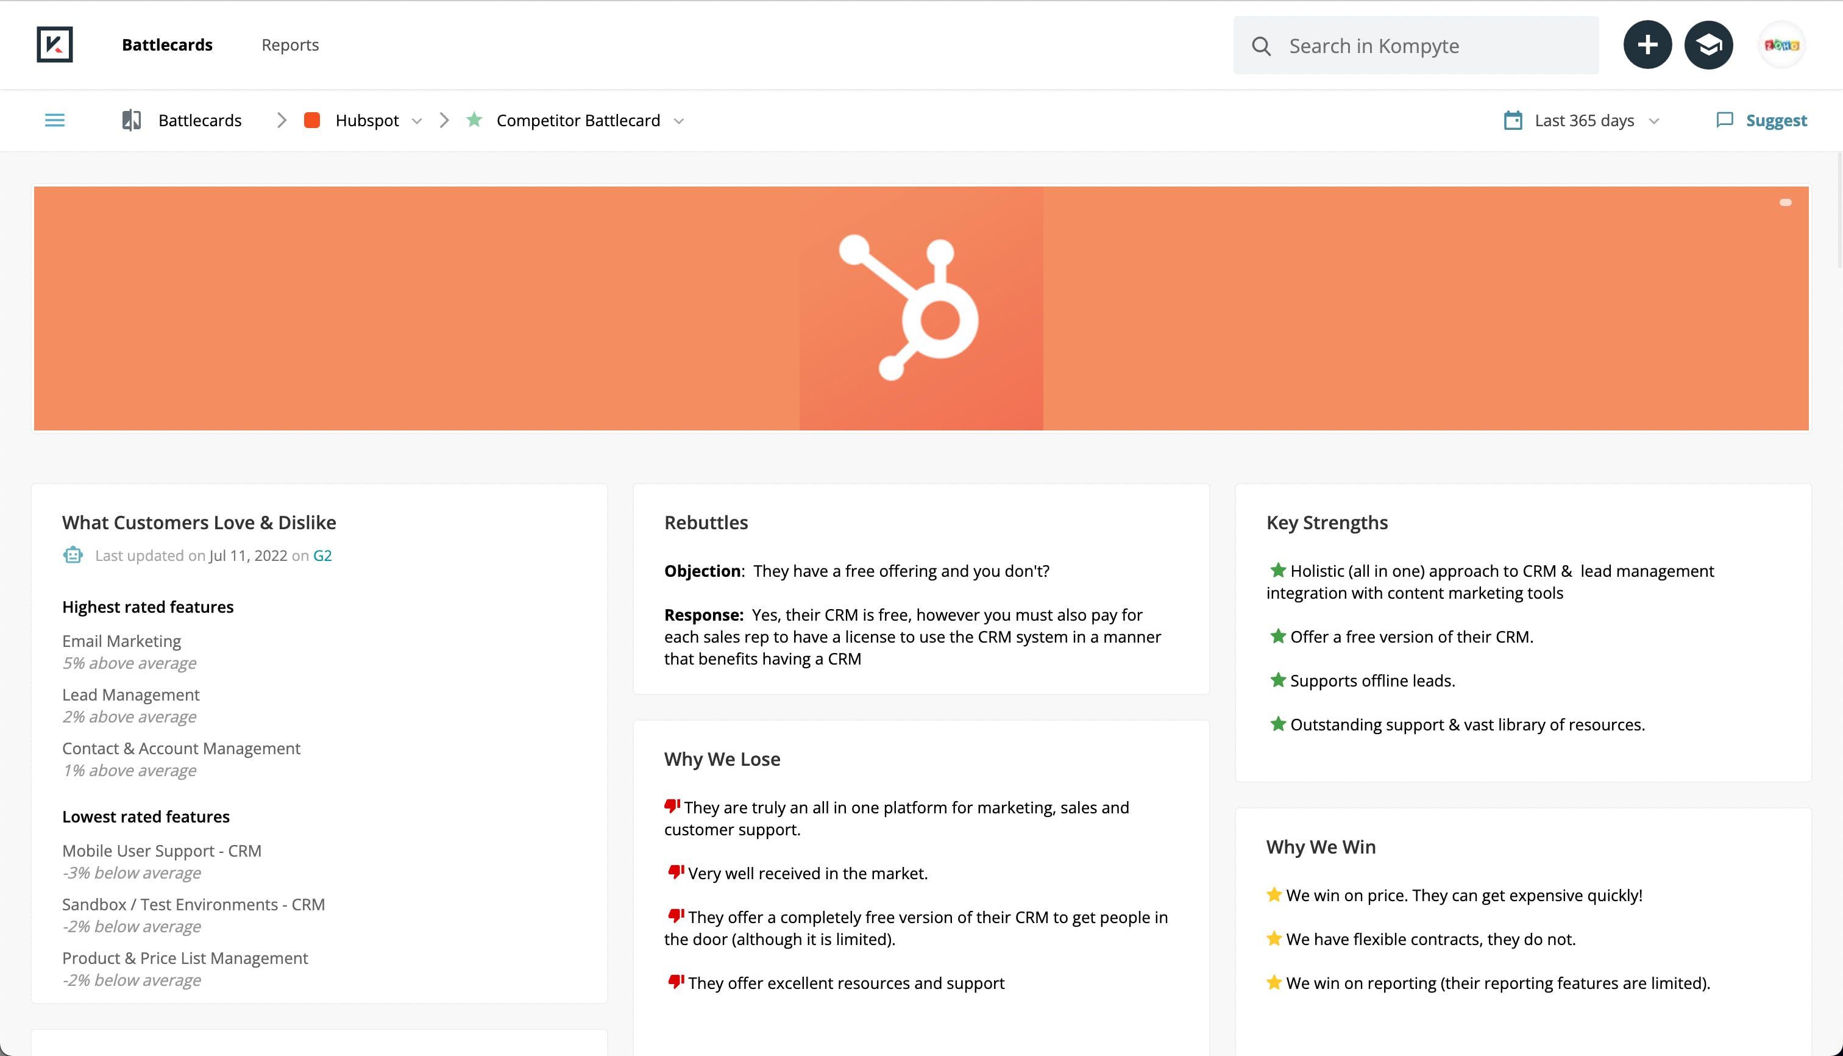Click the green star beside Competitor Battlecard
Image resolution: width=1843 pixels, height=1056 pixels.
coord(474,120)
